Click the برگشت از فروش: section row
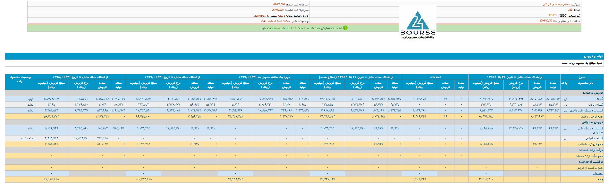Screen dimensions: 609x188 304,162
